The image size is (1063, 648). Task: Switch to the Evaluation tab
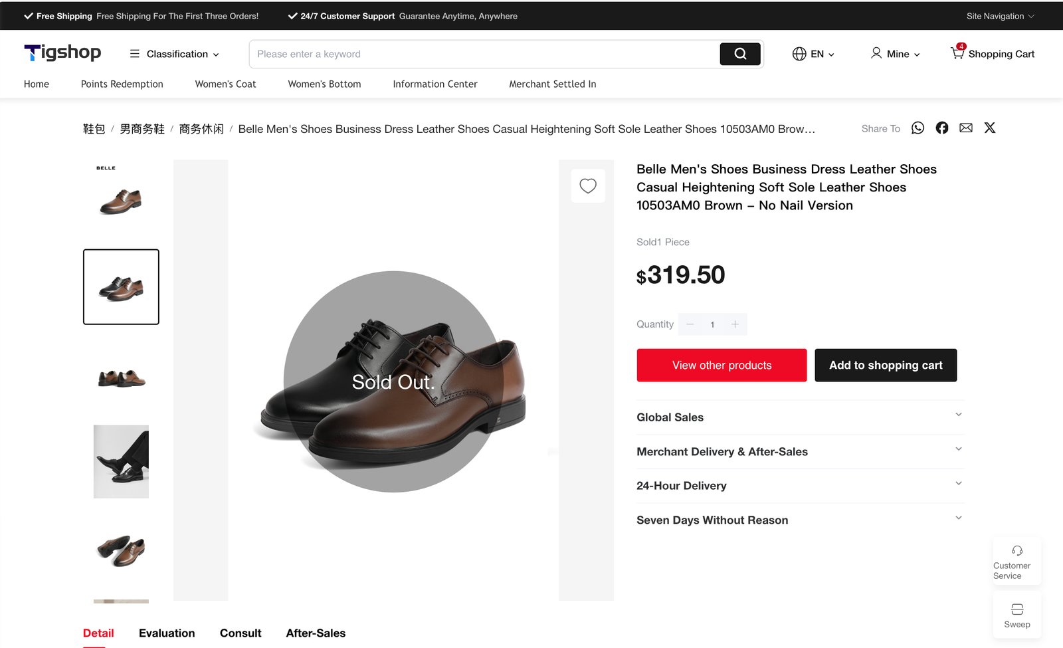click(167, 633)
